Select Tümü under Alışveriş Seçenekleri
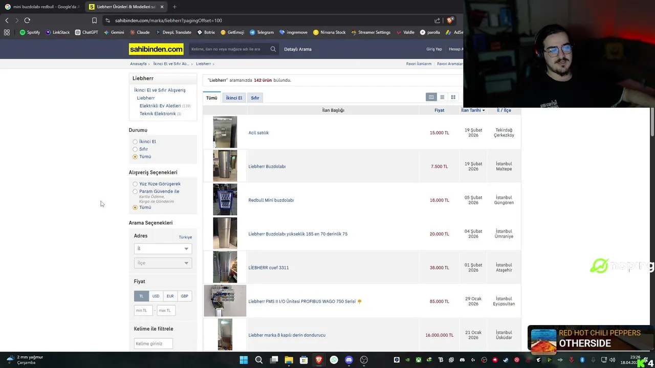 coord(135,208)
